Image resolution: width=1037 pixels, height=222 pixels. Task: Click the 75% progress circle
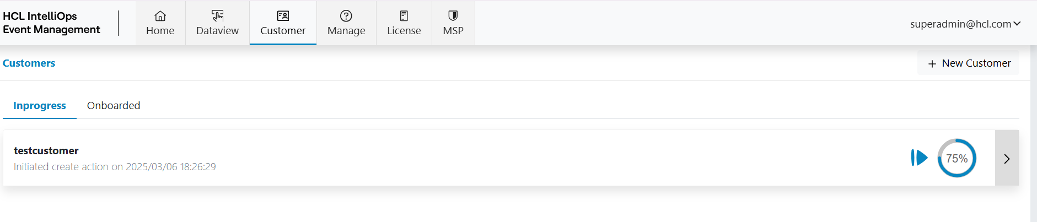click(x=957, y=158)
